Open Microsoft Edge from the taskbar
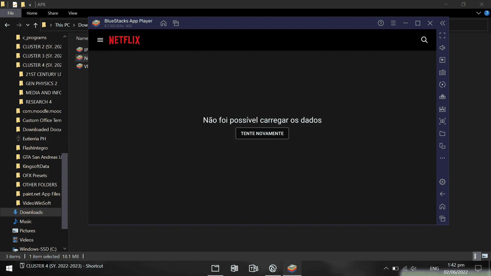 273,268
